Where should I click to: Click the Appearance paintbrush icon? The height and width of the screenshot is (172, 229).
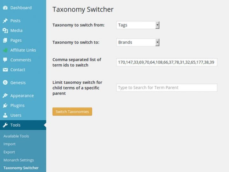pyautogui.click(x=5, y=95)
